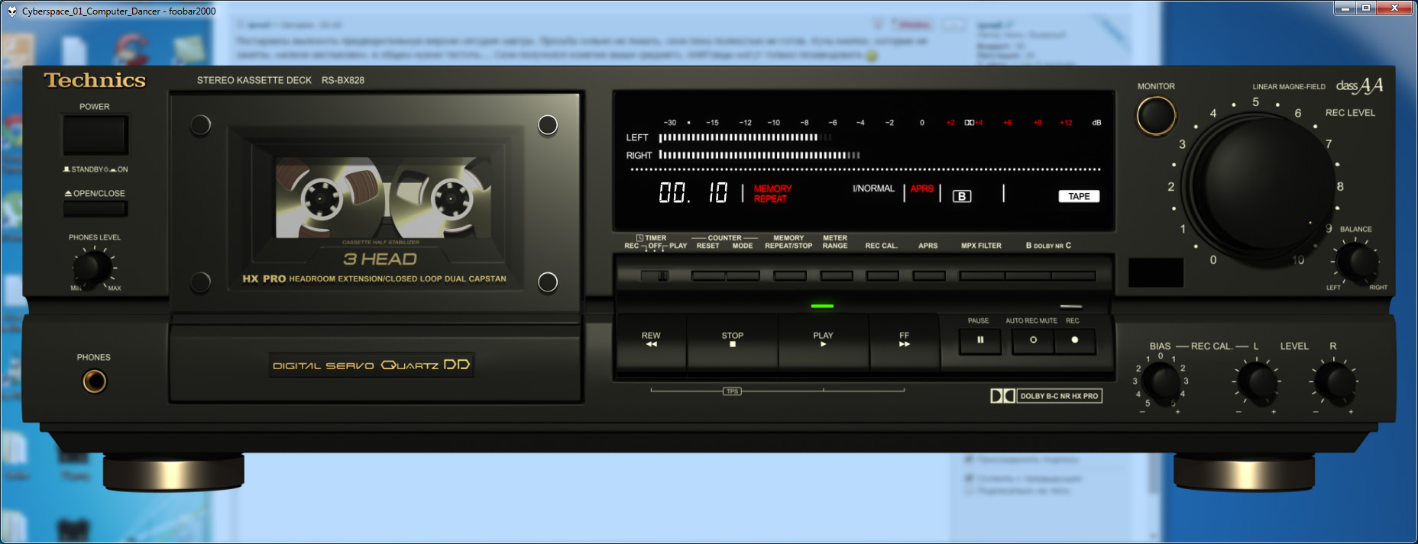Toggle the MEMORY REPEAT/STOP button
1418x544 pixels.
(790, 275)
